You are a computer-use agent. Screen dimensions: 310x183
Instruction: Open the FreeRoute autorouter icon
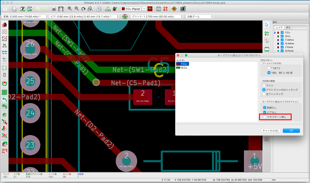(174, 9)
